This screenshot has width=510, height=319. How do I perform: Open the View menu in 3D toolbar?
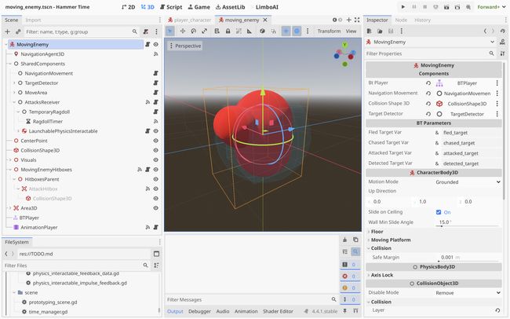tap(351, 31)
